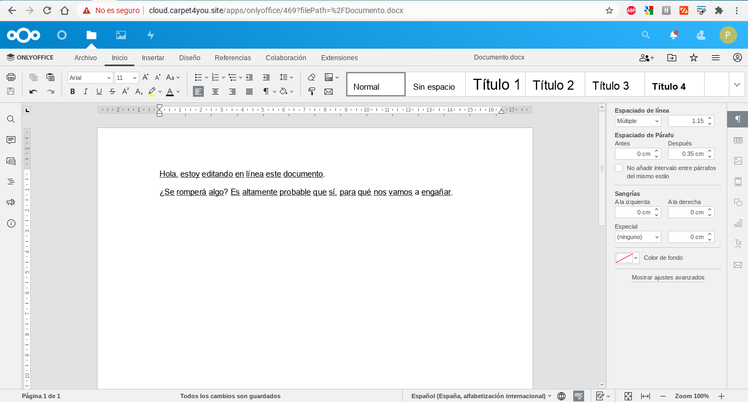The height and width of the screenshot is (402, 748).
Task: Align paragraph to the left
Action: pyautogui.click(x=198, y=91)
